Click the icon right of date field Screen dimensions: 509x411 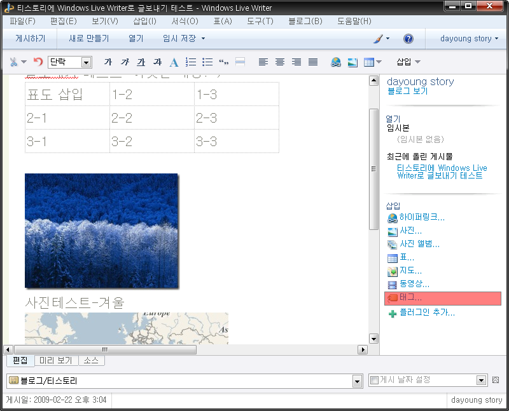pyautogui.click(x=496, y=380)
